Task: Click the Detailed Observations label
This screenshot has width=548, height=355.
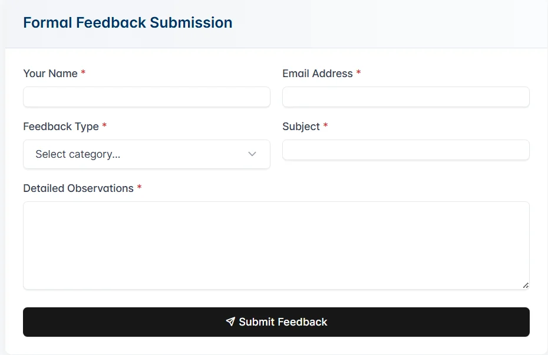Action: 77,188
